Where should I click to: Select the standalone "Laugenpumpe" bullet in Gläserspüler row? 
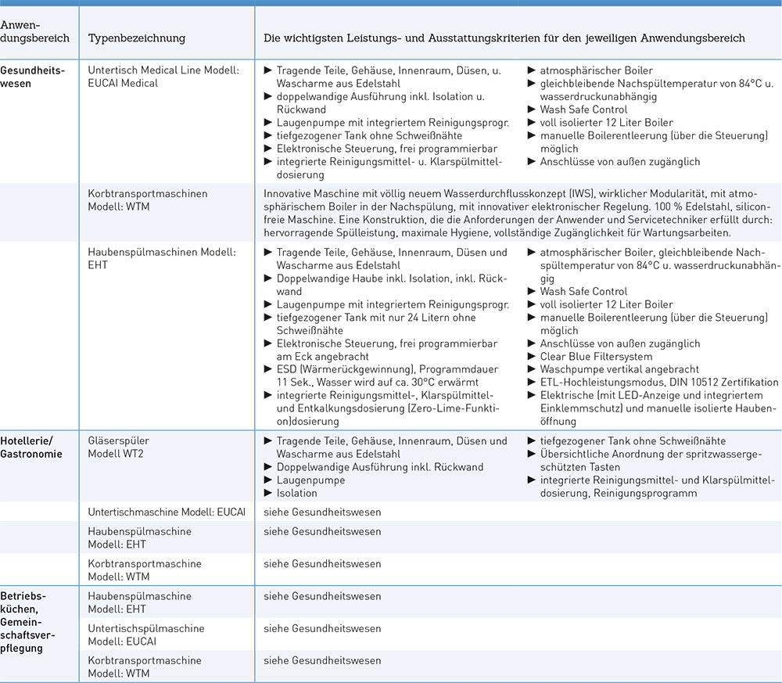point(310,480)
